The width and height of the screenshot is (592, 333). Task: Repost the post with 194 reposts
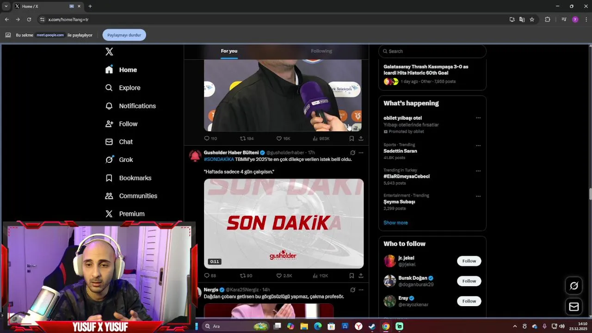(247, 139)
